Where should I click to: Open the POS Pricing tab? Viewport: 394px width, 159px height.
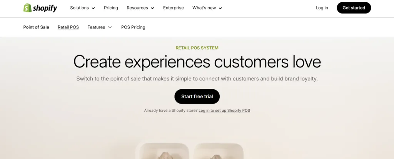[x=133, y=27]
